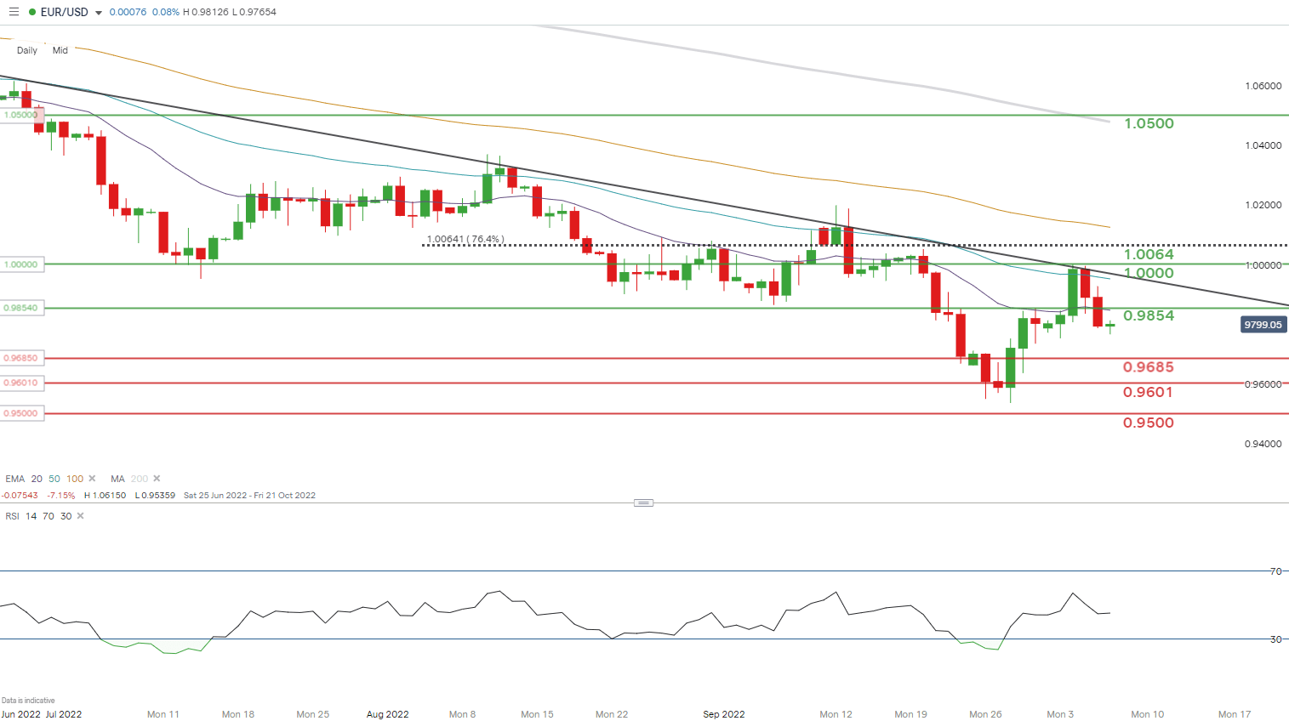Image resolution: width=1289 pixels, height=721 pixels.
Task: Click the EMA 100 period value
Action: point(75,479)
